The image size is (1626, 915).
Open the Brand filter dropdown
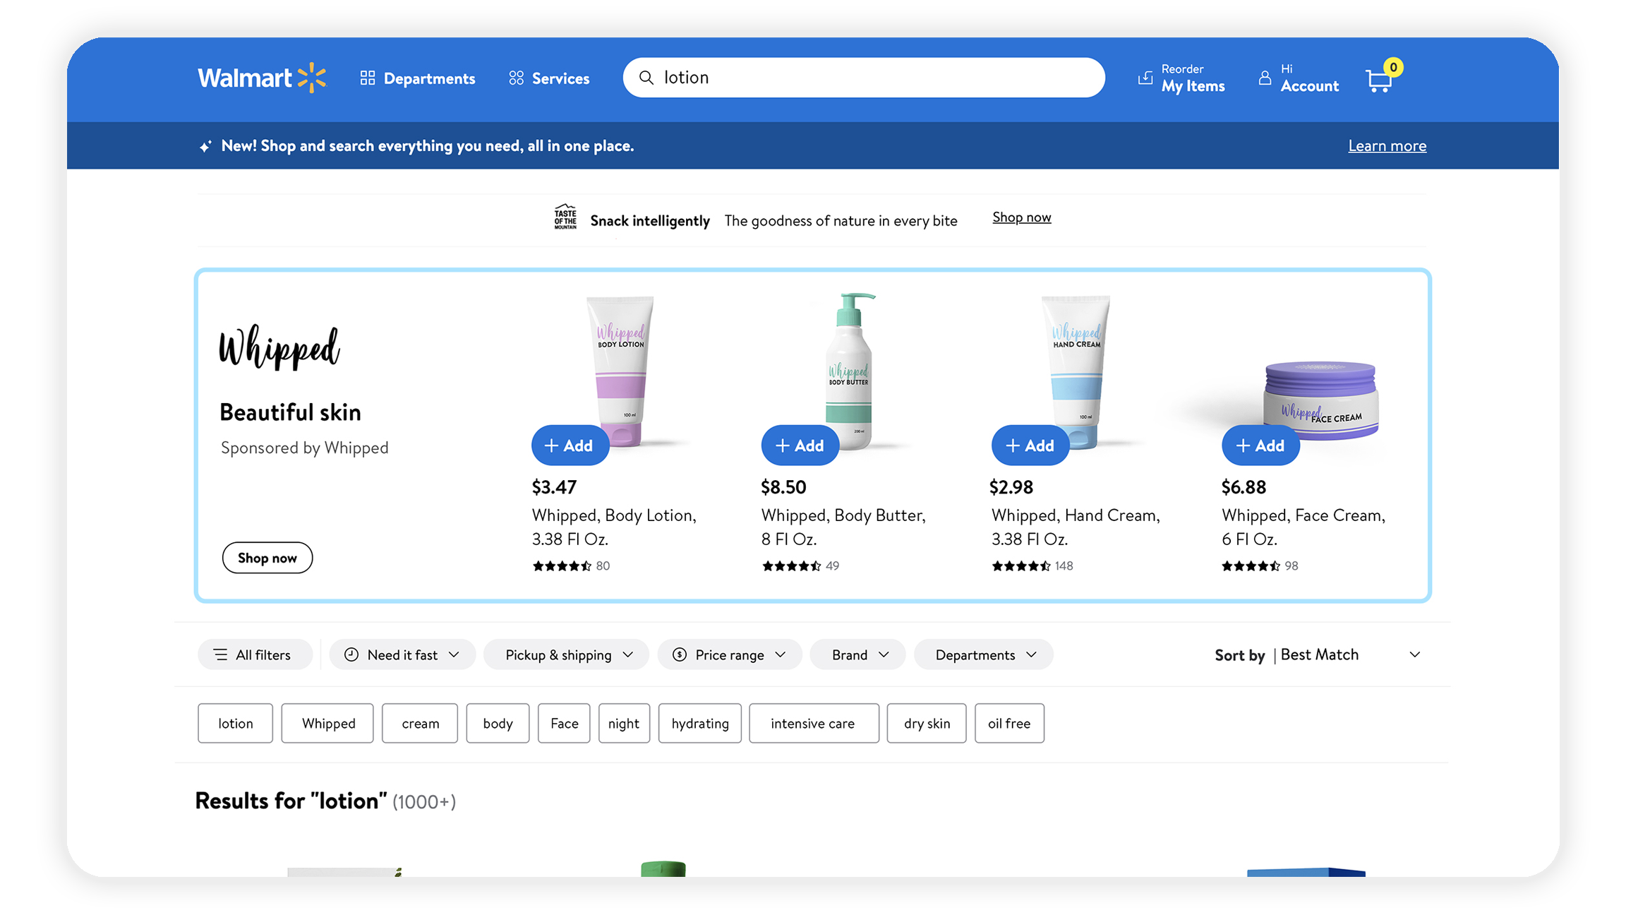click(x=857, y=654)
